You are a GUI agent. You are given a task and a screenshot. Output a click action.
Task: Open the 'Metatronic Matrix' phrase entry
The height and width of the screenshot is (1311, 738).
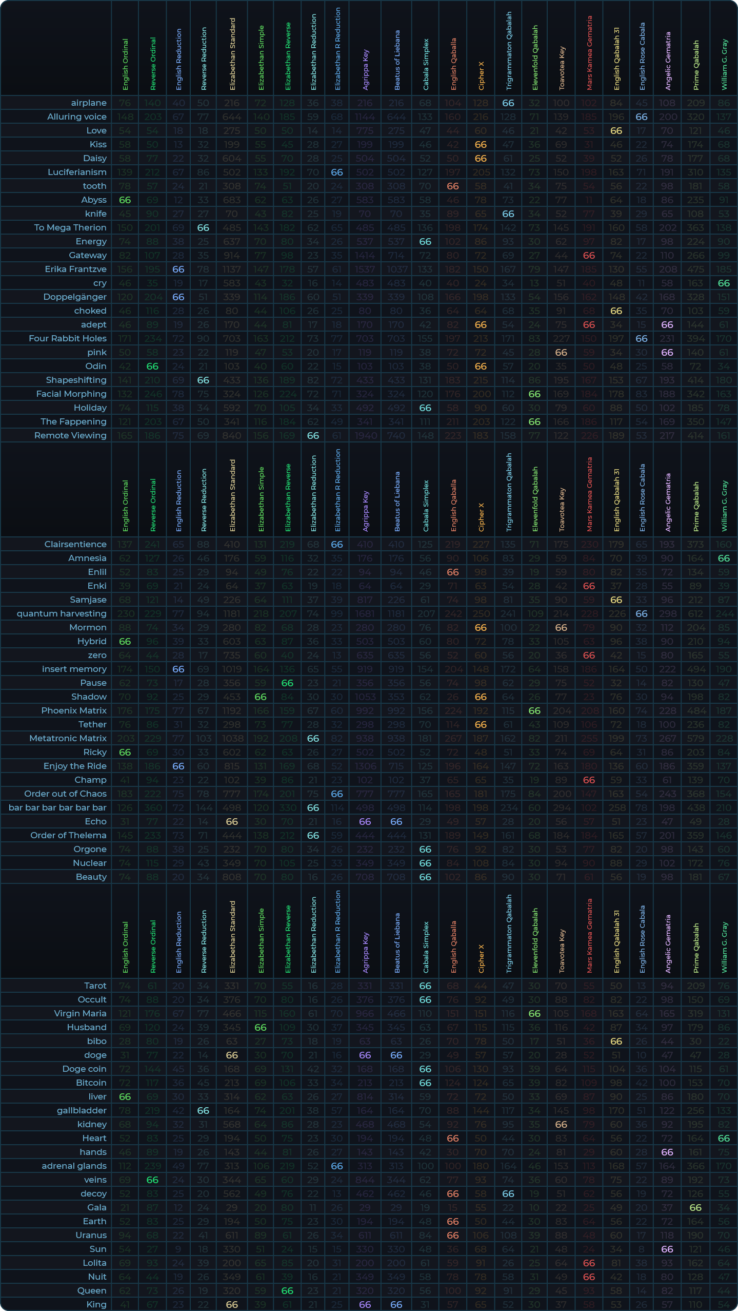(68, 739)
